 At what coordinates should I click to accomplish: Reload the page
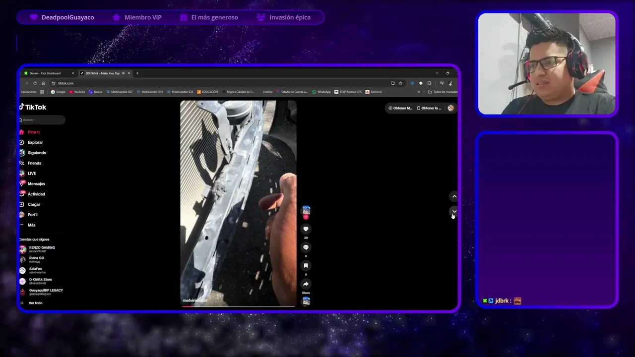pos(35,83)
